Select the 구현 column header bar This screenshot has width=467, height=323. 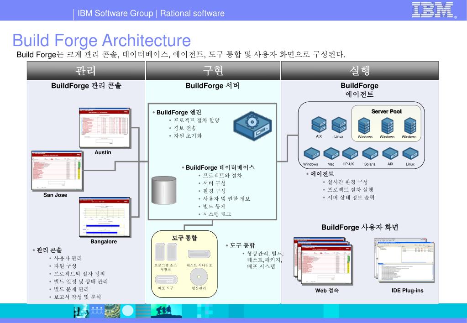pos(213,71)
